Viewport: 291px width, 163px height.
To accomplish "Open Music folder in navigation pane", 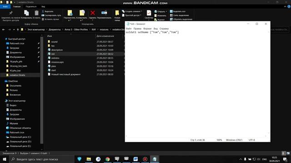I will (x=14, y=124).
